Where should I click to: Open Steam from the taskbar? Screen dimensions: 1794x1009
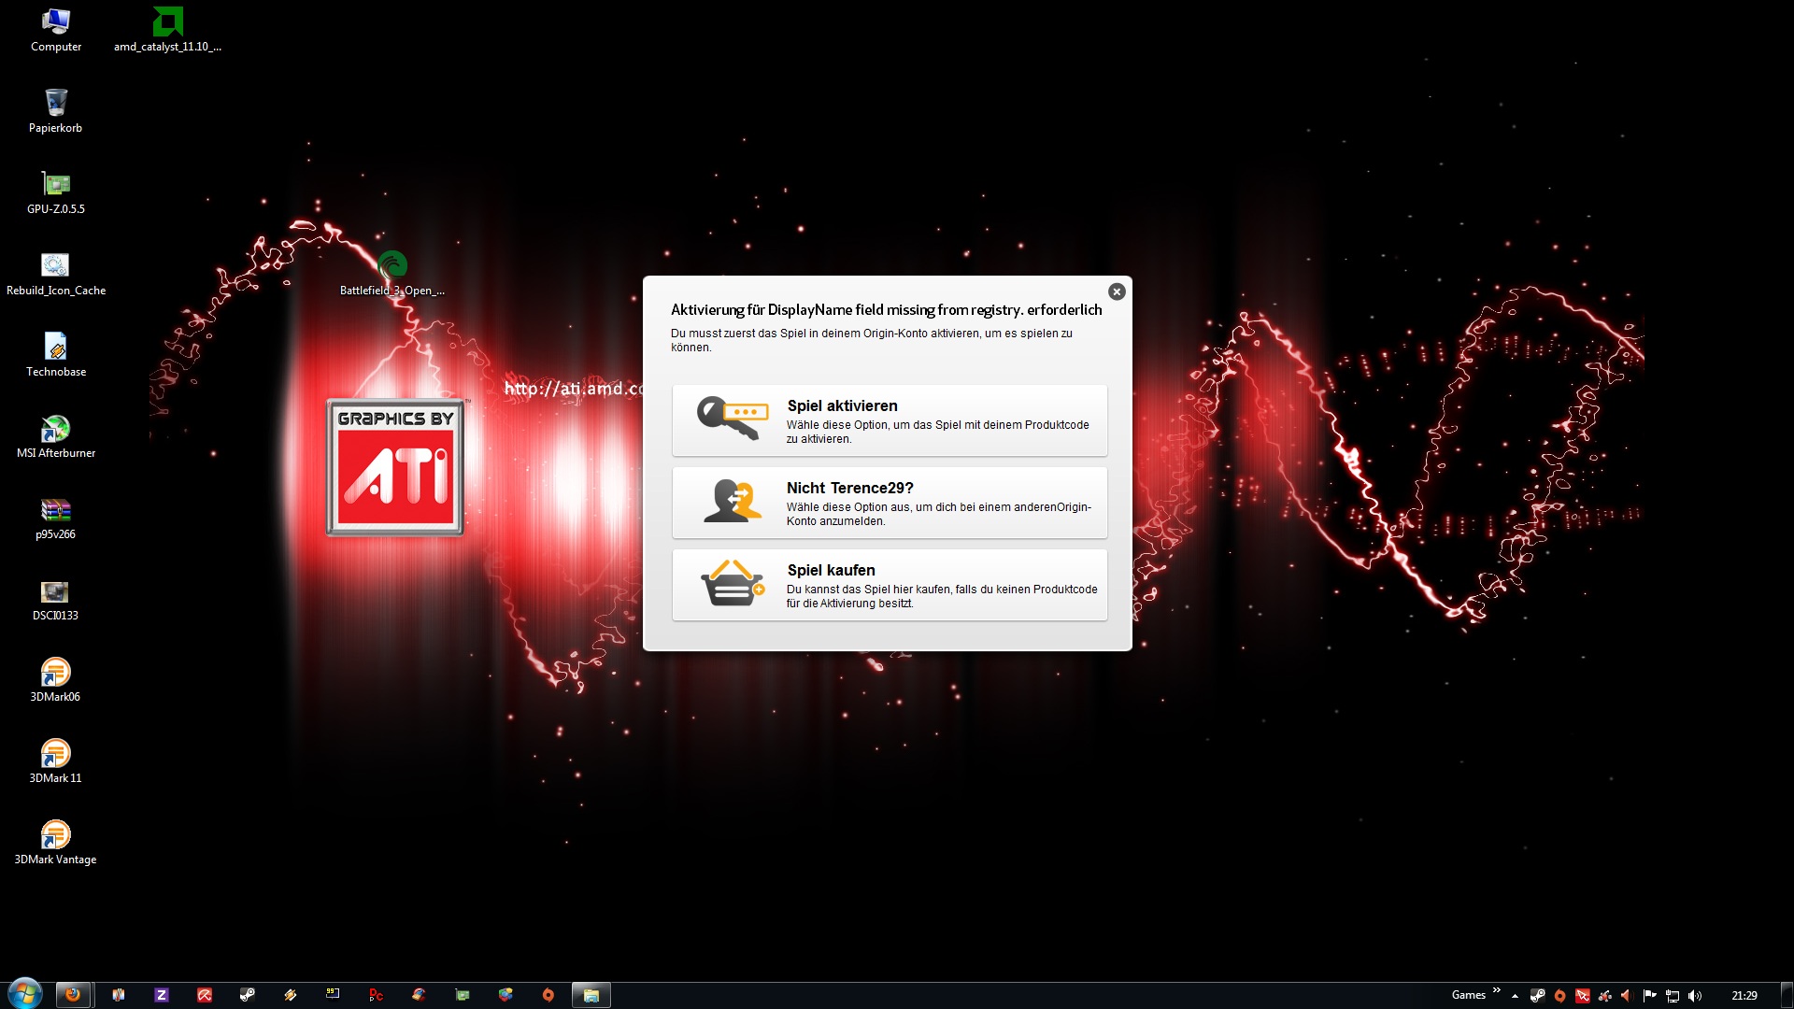click(x=247, y=995)
